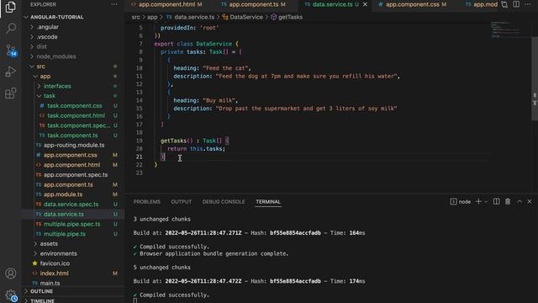Collapse the src folder
This screenshot has width=538, height=303.
(73, 66)
